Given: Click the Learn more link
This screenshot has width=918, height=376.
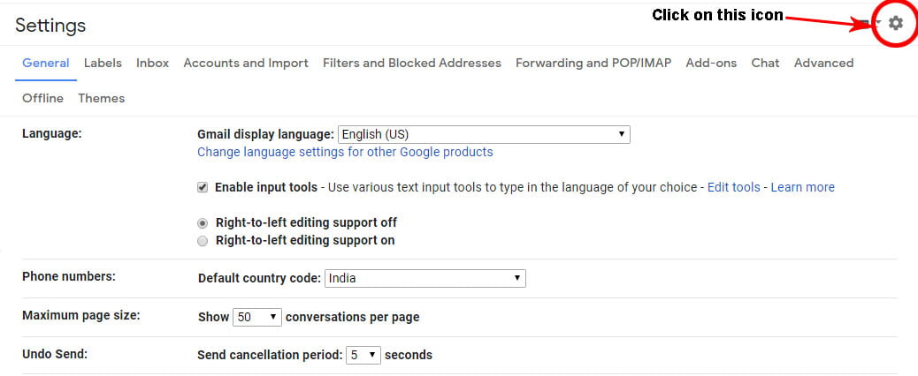Looking at the screenshot, I should pyautogui.click(x=803, y=187).
